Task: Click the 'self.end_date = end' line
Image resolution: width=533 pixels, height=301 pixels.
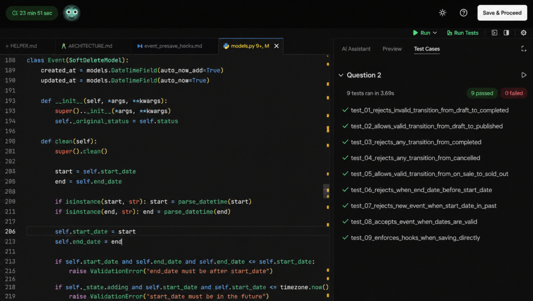Action: click(88, 242)
